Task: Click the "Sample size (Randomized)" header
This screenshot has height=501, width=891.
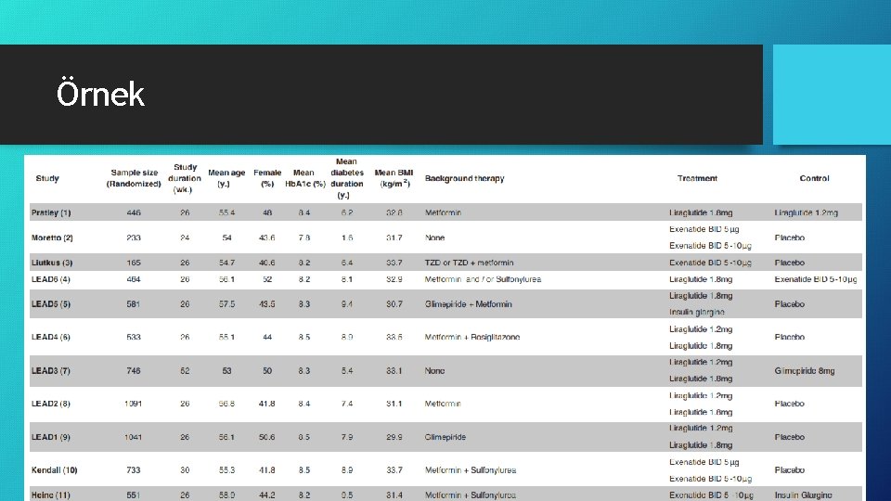Action: [134, 178]
